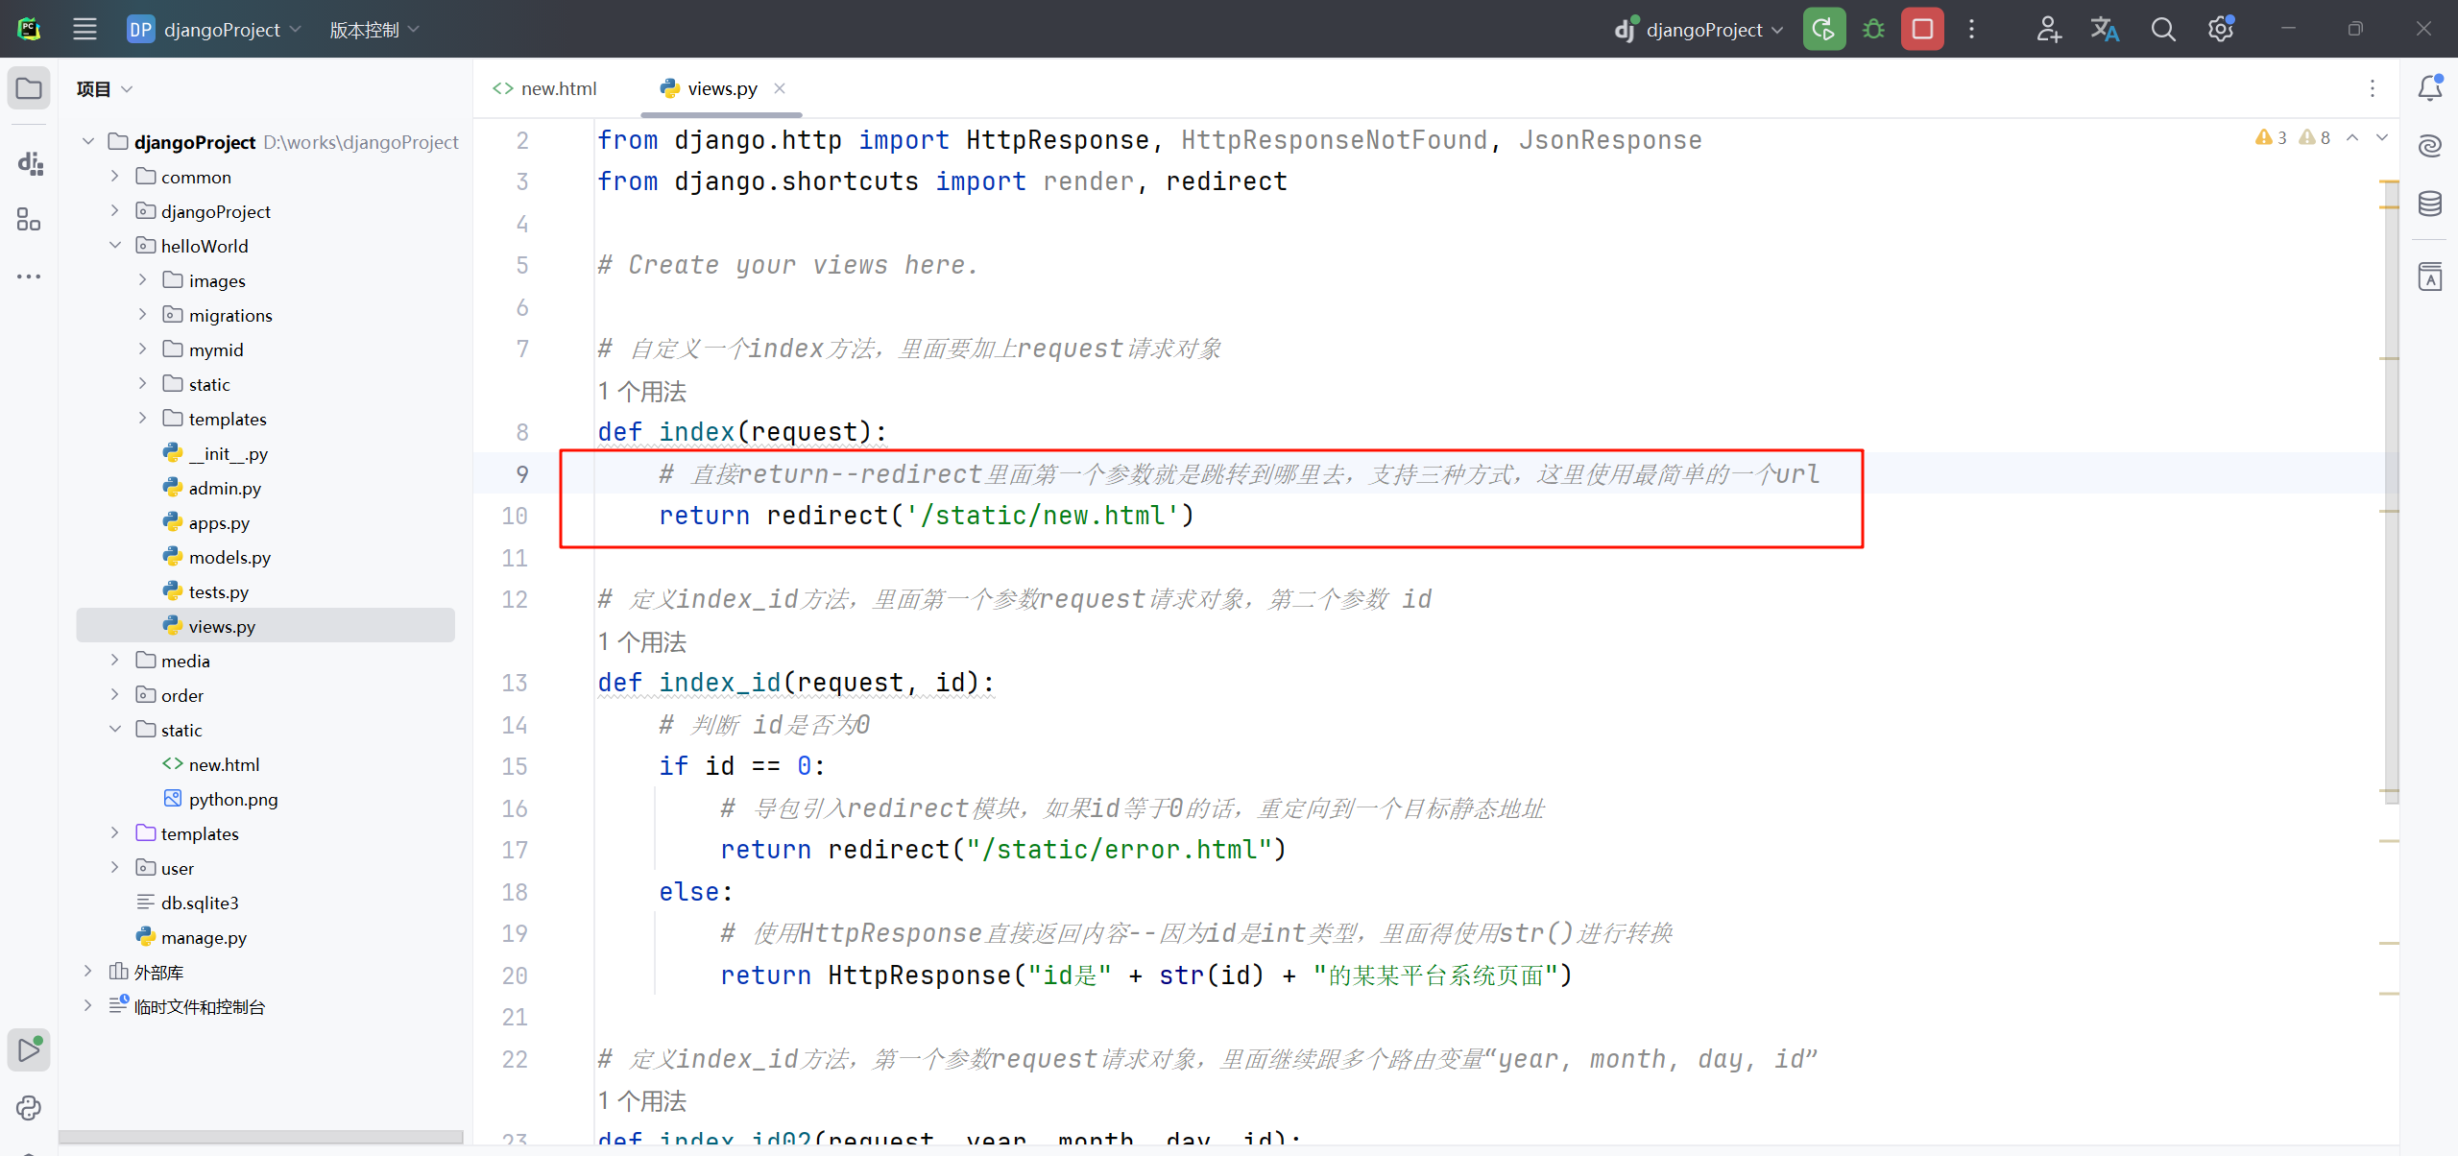Viewport: 2458px width, 1156px height.
Task: Expand the migrations folder
Action: [x=142, y=315]
